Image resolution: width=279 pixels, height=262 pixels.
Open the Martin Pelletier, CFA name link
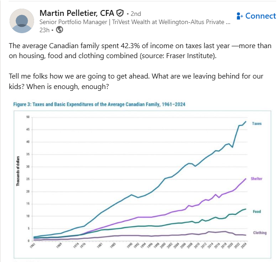77,13
